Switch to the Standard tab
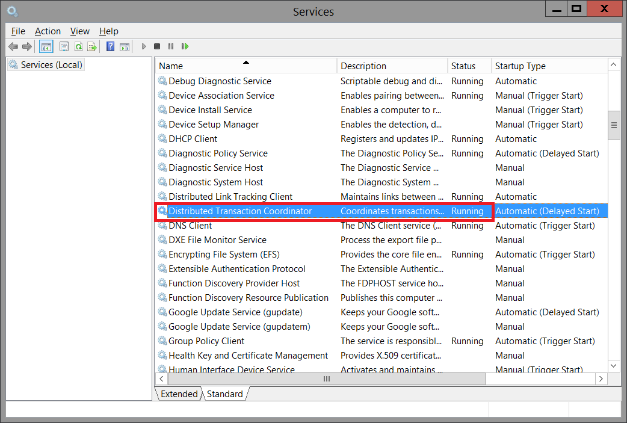Screen dimensions: 627x423 (224, 394)
